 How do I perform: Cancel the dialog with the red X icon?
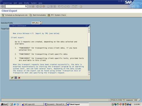19,78
